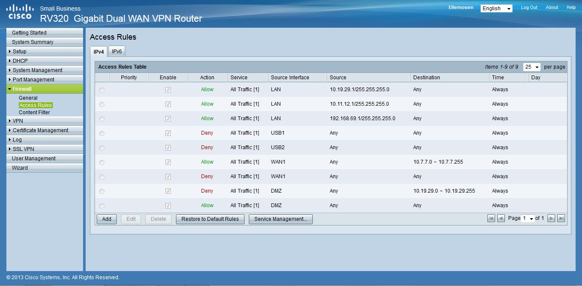The image size is (582, 286).
Task: Go to first page of rules table
Action: (491, 218)
